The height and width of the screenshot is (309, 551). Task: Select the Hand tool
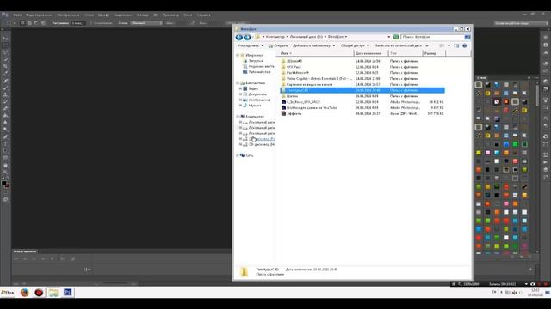(x=6, y=166)
